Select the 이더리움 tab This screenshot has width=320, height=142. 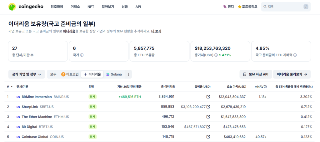92,74
